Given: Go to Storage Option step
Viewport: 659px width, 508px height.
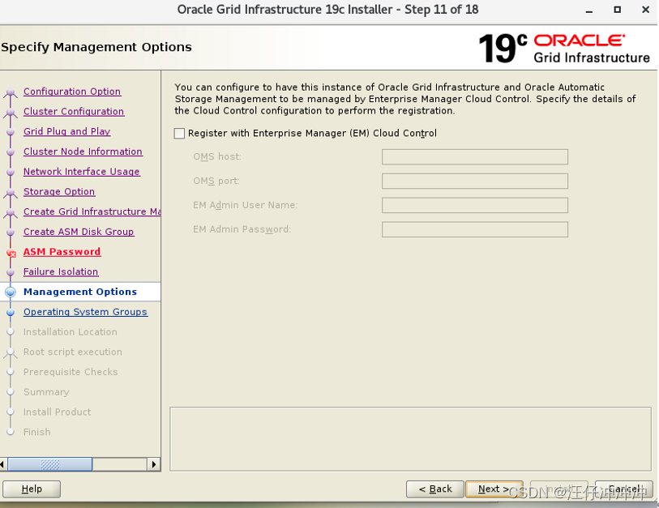Looking at the screenshot, I should [59, 191].
